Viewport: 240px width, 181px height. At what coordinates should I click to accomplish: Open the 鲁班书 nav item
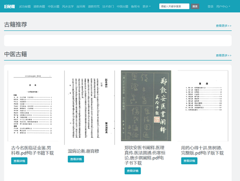pyautogui.click(x=135, y=7)
